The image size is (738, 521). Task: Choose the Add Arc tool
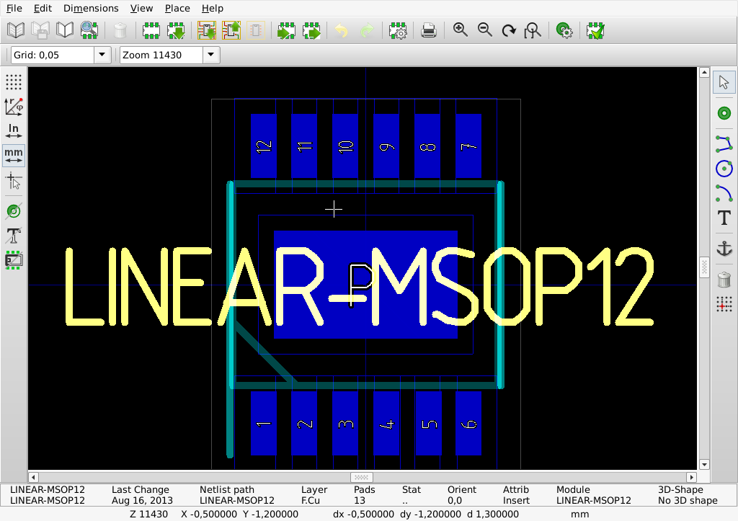click(724, 193)
